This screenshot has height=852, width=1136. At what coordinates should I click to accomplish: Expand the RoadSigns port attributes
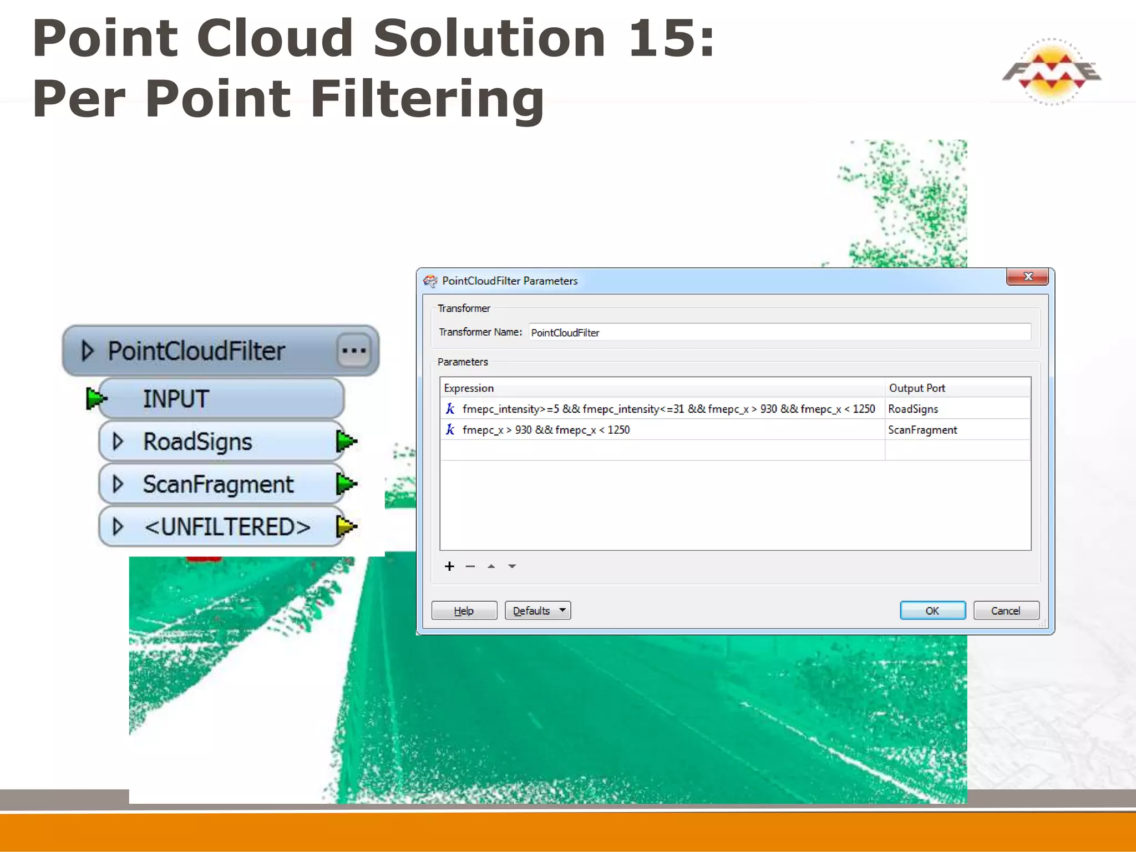tap(117, 442)
